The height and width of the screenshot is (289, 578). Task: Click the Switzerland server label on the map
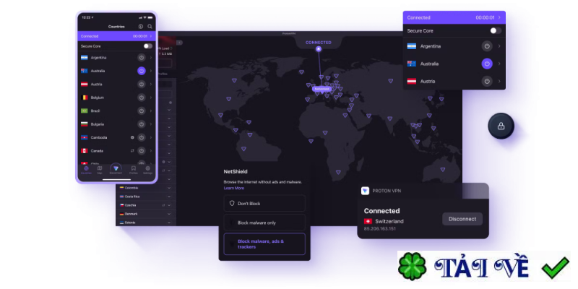point(322,89)
